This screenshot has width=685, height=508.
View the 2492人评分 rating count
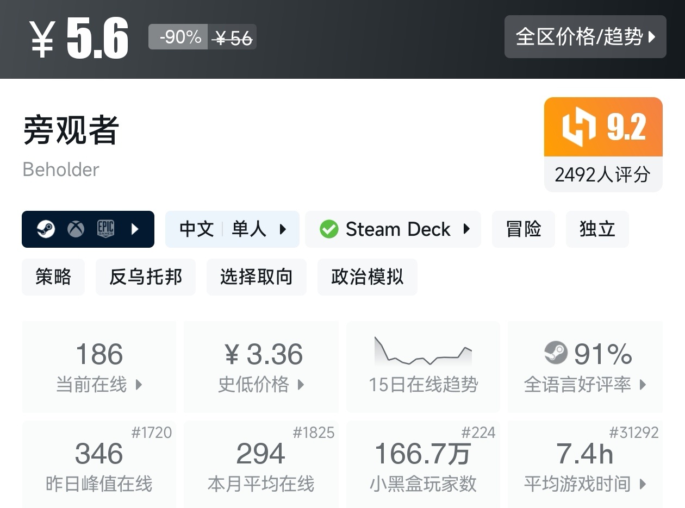tap(603, 175)
